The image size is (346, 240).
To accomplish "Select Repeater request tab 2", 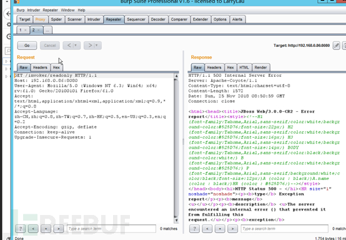I will 34,30.
